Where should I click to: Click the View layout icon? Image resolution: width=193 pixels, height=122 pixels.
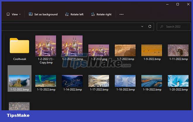pos(8,14)
